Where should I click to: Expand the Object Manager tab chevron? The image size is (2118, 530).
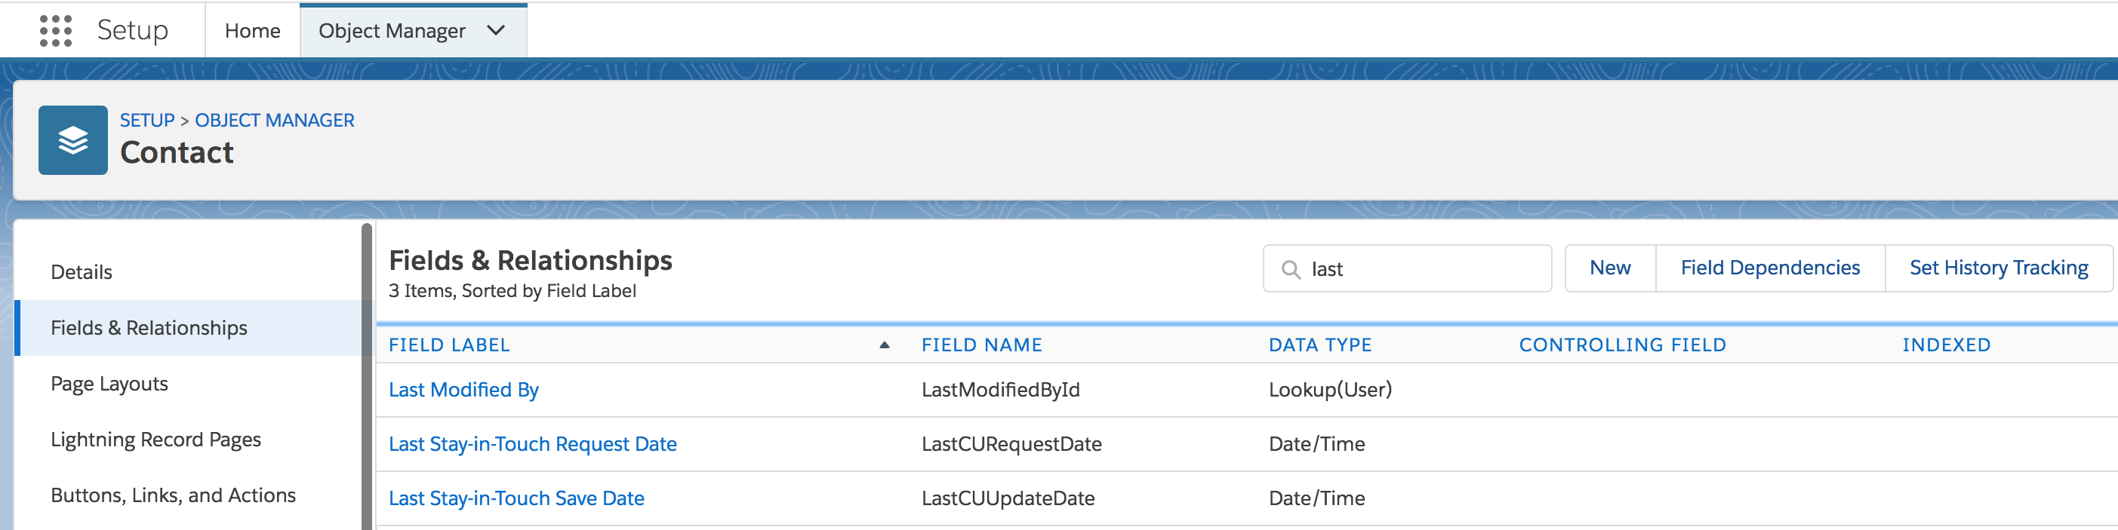[x=496, y=30]
